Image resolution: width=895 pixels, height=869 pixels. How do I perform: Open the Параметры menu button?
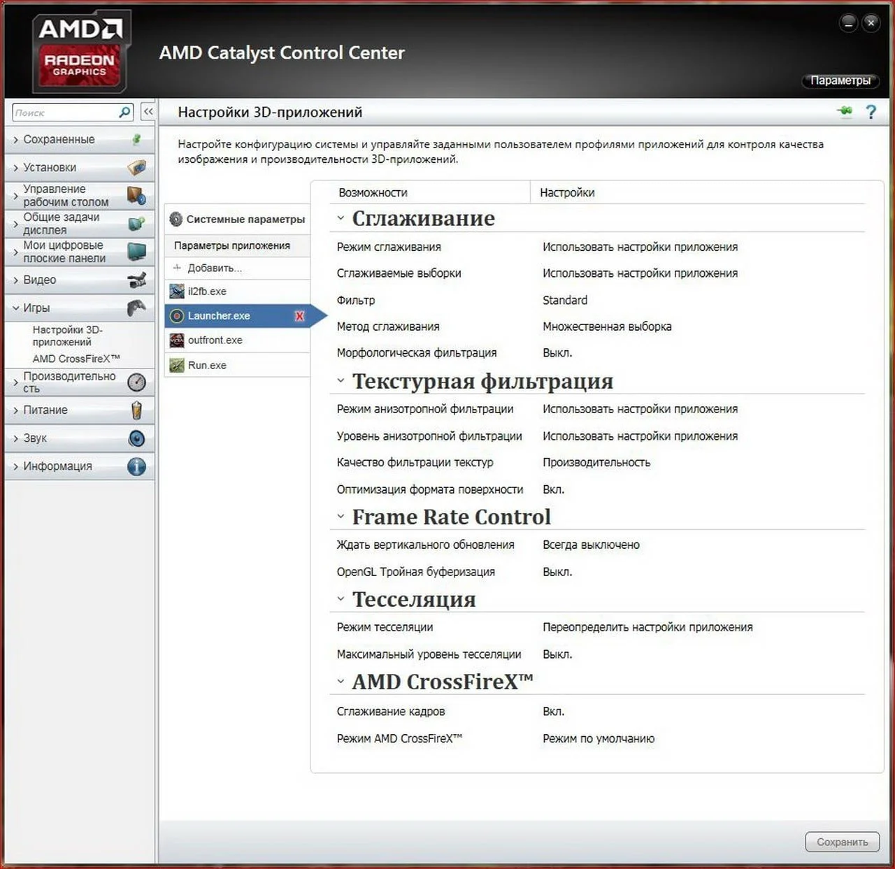(x=840, y=80)
